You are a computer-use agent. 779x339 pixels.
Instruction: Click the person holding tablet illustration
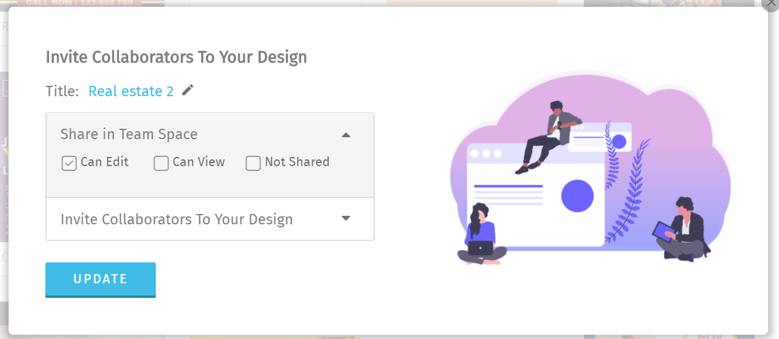pyautogui.click(x=681, y=229)
